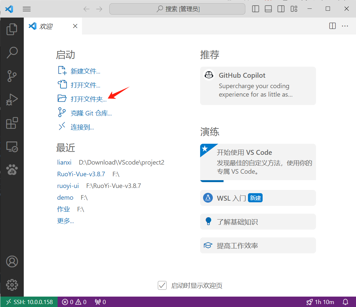
Task: Click 打开文件夹... link
Action: point(89,99)
